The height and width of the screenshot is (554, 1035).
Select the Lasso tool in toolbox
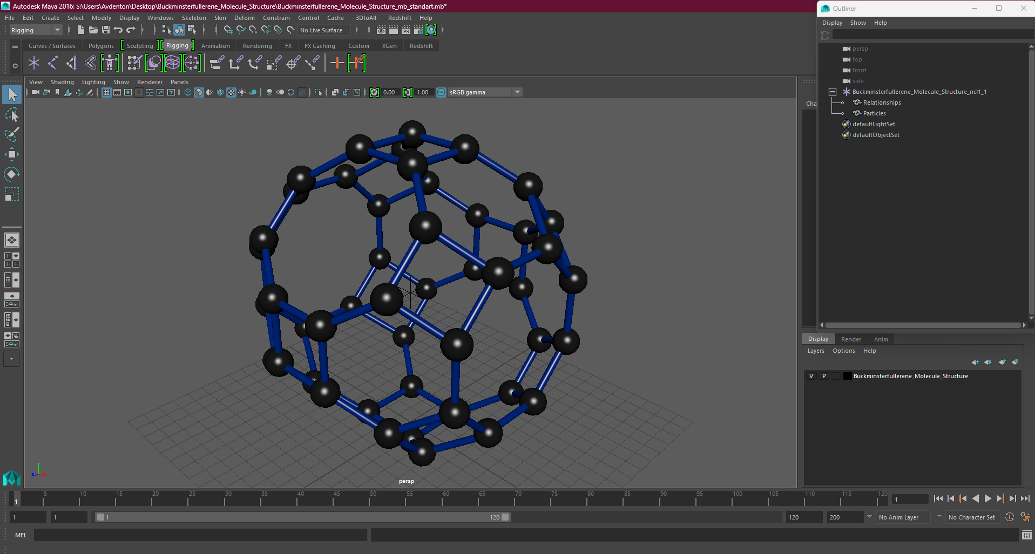[11, 114]
